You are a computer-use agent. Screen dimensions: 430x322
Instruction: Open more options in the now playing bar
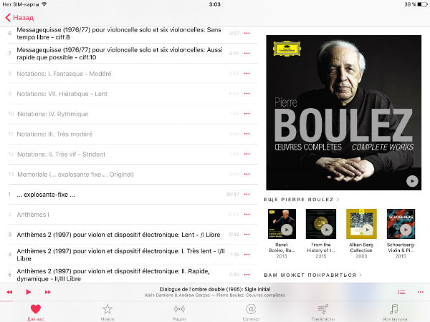pyautogui.click(x=421, y=292)
